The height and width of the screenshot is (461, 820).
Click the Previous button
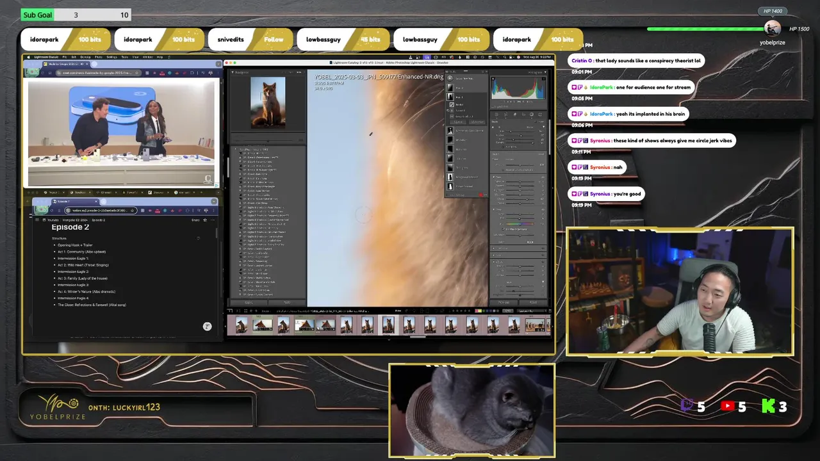click(504, 302)
